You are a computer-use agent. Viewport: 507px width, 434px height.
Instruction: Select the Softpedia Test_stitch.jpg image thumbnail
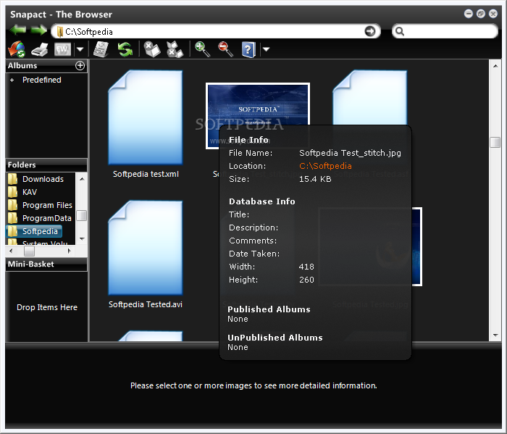[258, 104]
